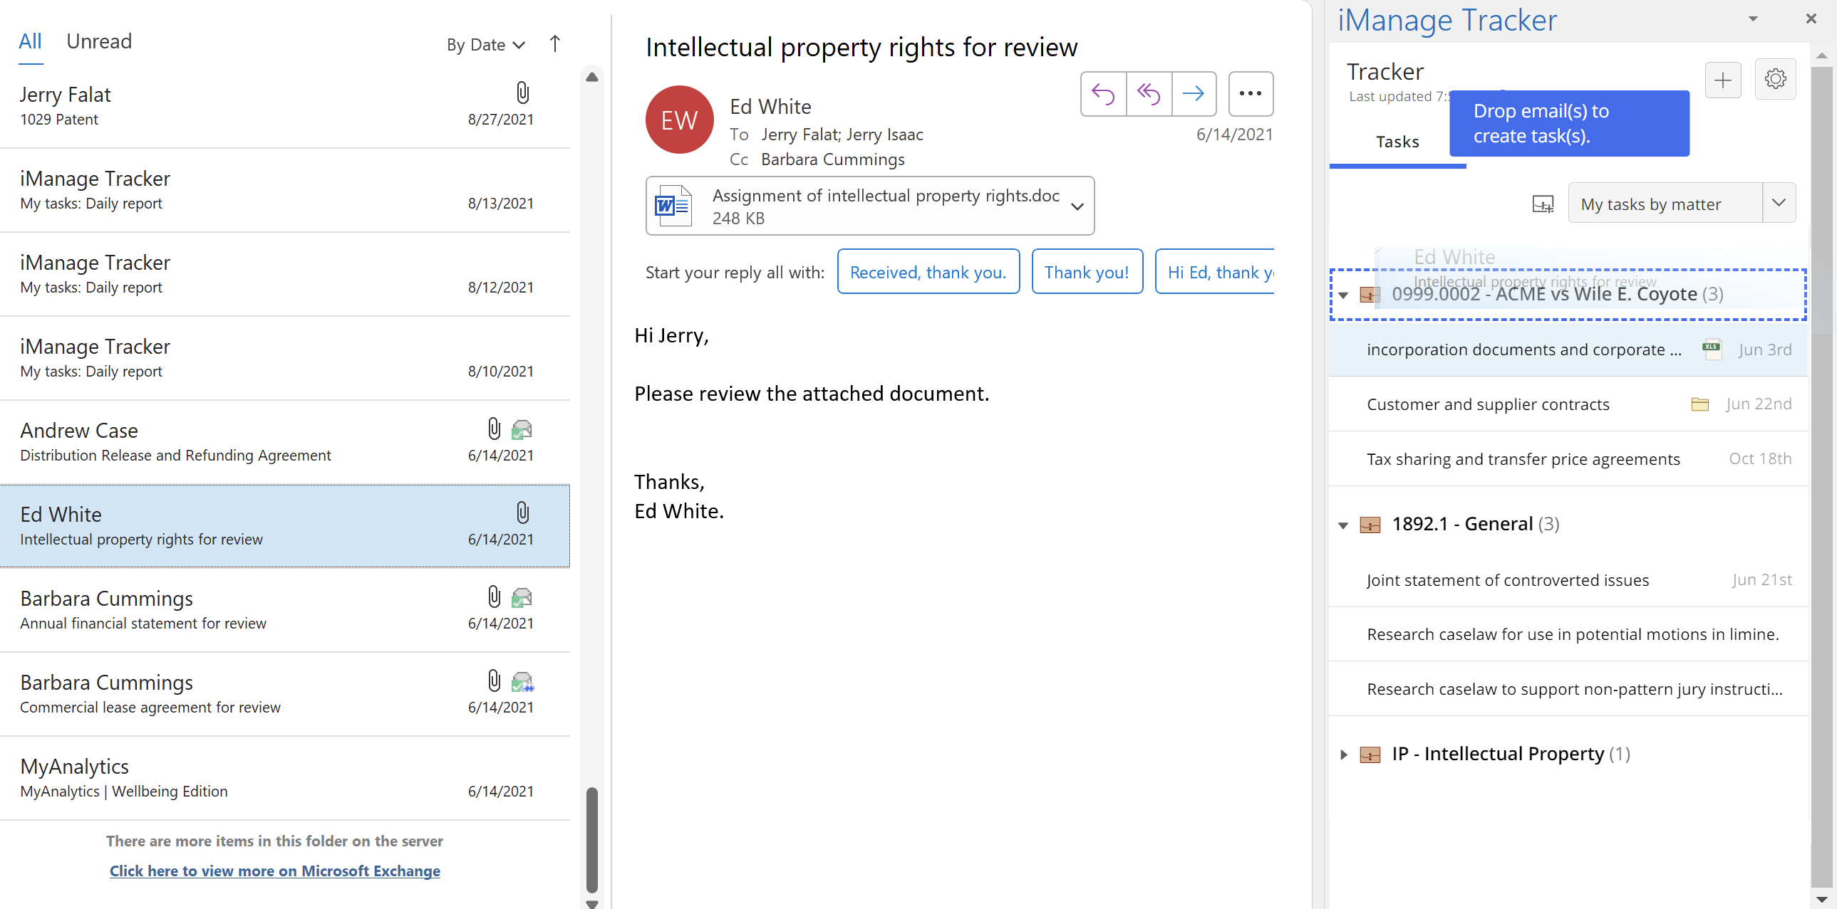Click the view more on Microsoft Exchange link
This screenshot has width=1837, height=909.
[274, 871]
